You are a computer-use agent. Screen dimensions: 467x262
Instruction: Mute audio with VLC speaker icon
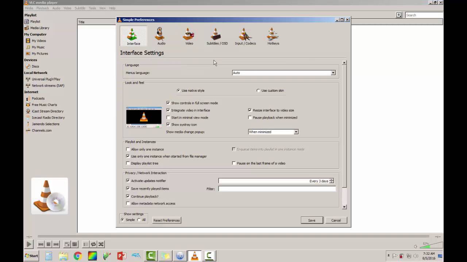click(416, 246)
